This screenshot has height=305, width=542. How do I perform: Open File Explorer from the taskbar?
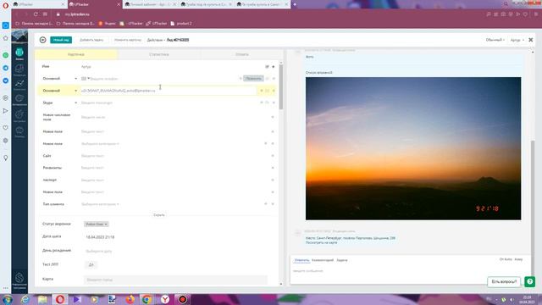pos(42,299)
